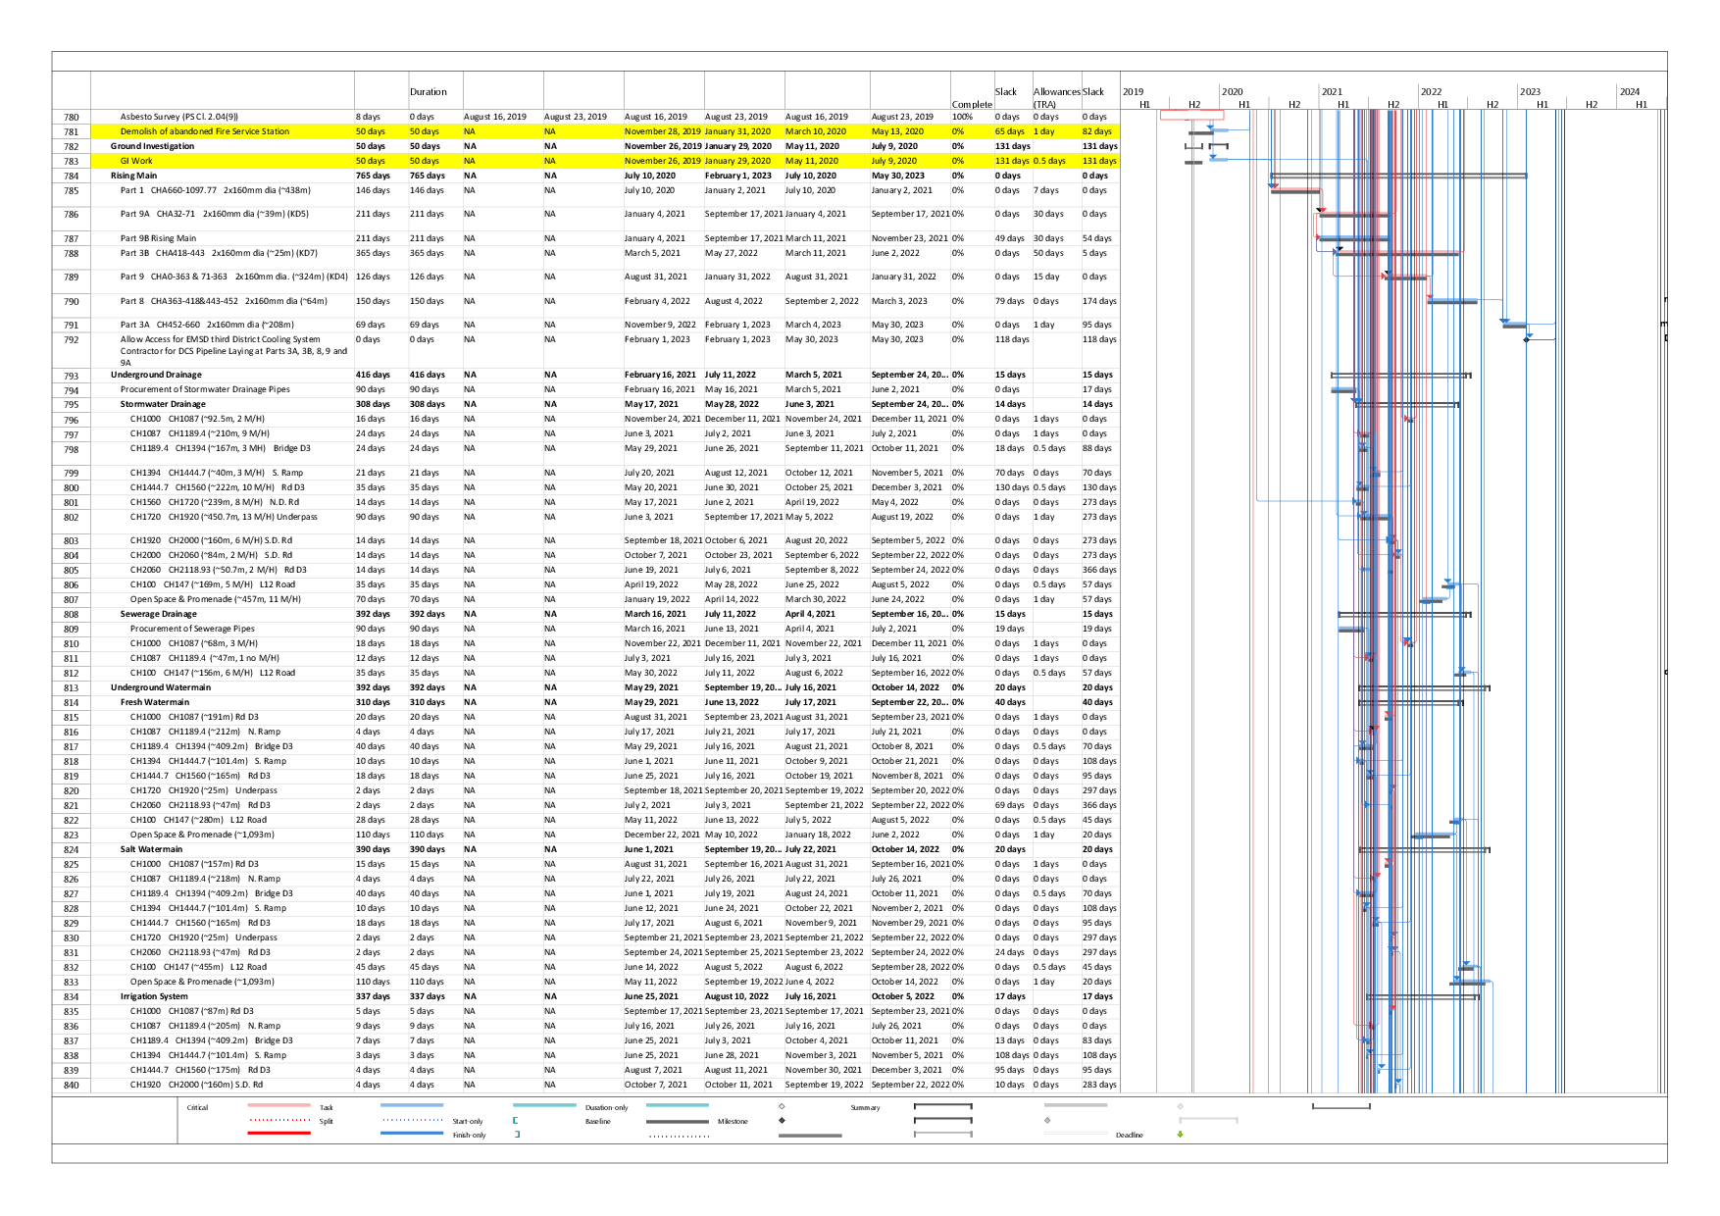Select row ID number 840
1720x1216 pixels.
tap(71, 1085)
